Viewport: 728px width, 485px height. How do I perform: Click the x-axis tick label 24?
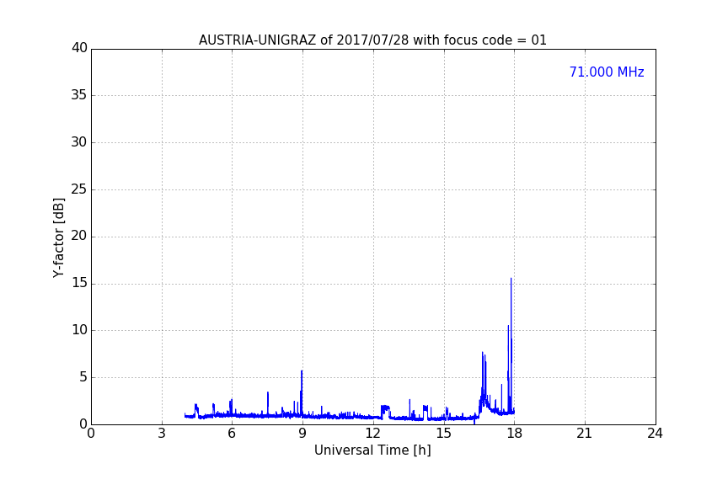(x=655, y=434)
